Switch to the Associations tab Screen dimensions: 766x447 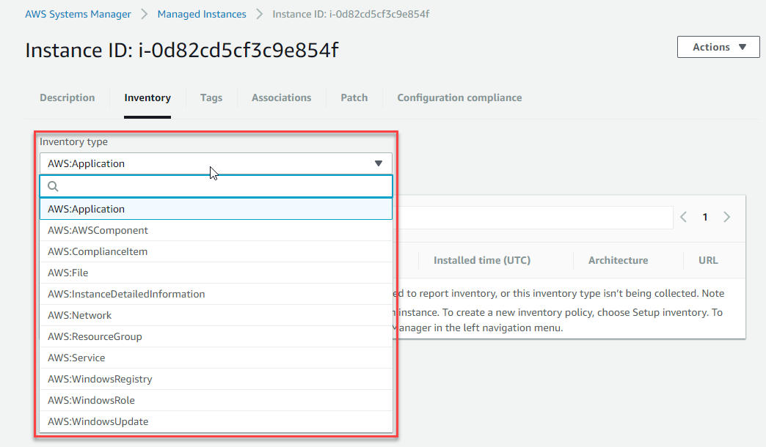(282, 97)
